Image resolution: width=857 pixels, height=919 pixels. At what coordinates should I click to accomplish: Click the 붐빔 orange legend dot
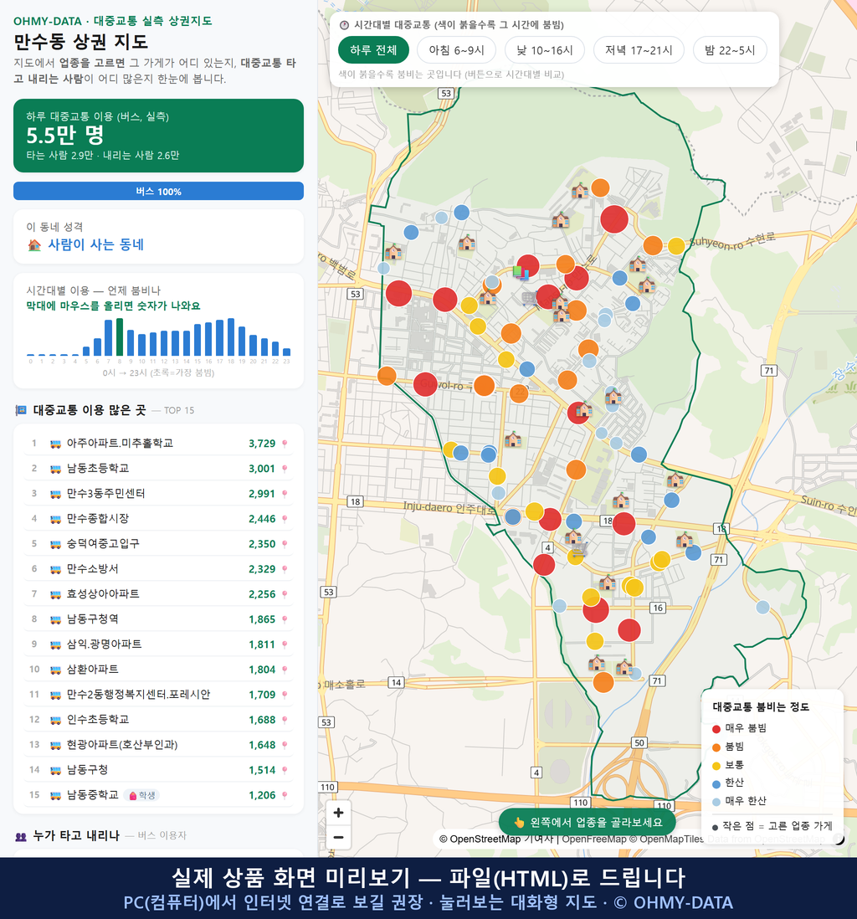[x=716, y=747]
